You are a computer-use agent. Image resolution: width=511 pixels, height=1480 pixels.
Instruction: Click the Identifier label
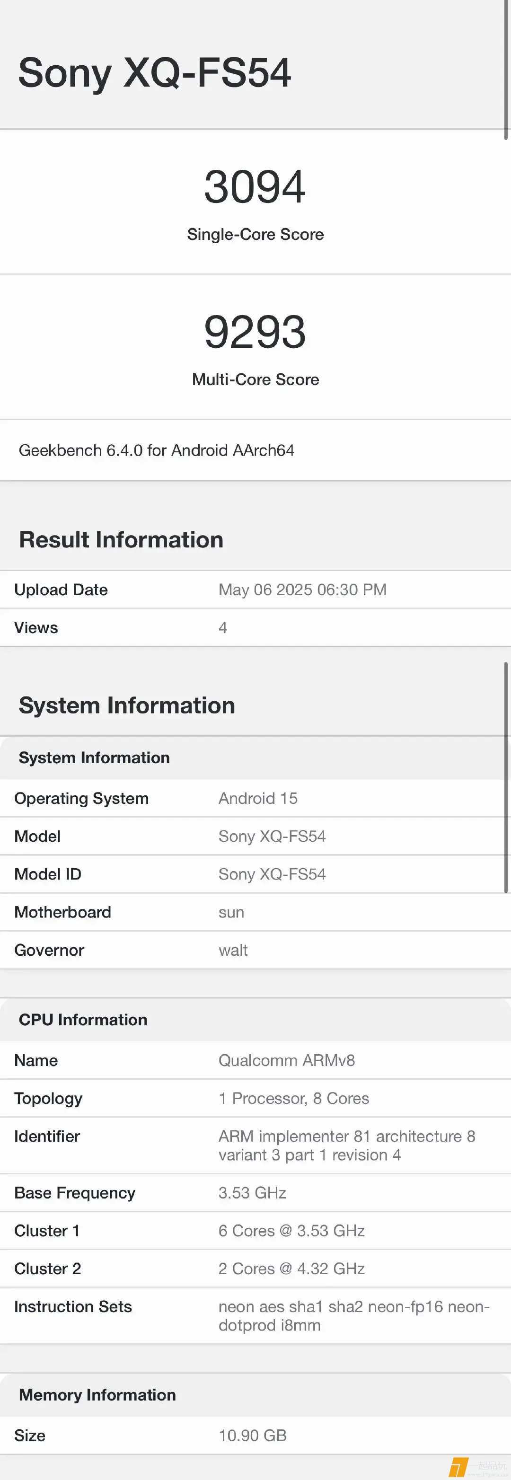coord(47,1136)
